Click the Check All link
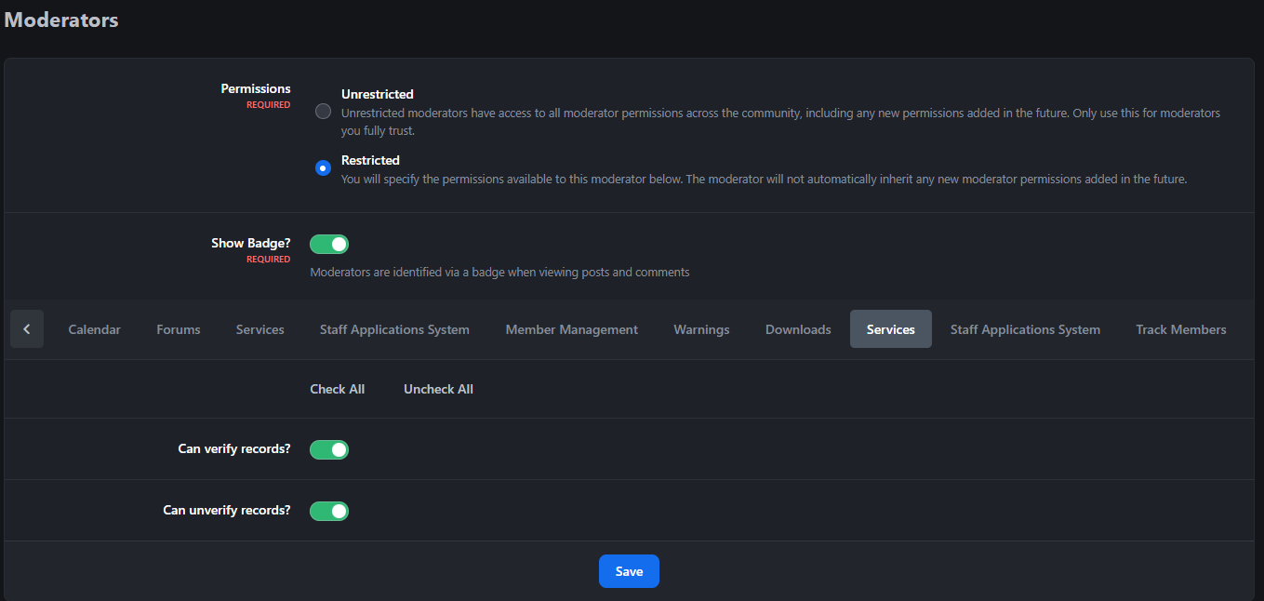 tap(338, 389)
